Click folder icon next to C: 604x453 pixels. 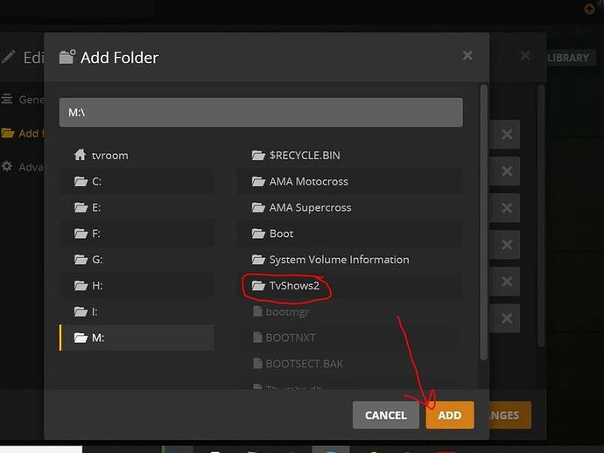(81, 181)
